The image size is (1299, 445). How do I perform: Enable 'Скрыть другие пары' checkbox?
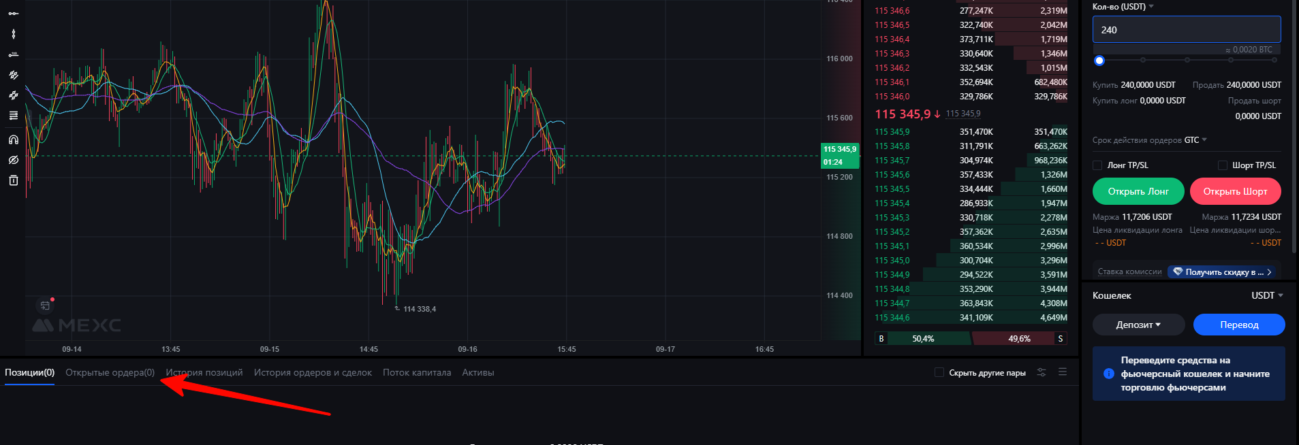[x=939, y=372]
